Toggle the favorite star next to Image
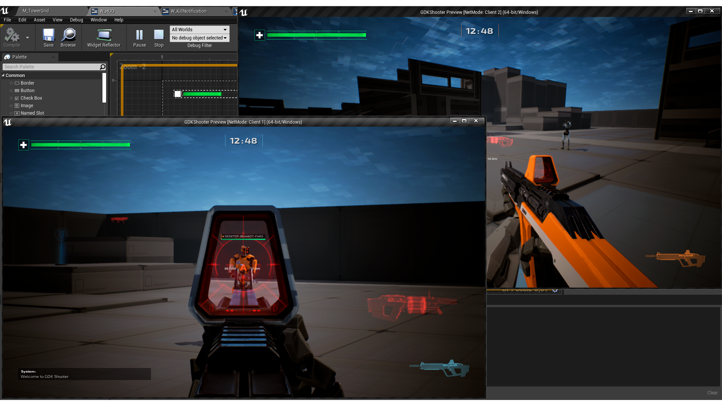 (12, 105)
